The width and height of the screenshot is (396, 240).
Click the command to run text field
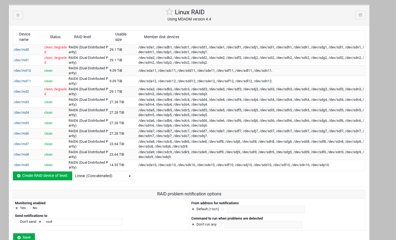(x=263, y=225)
